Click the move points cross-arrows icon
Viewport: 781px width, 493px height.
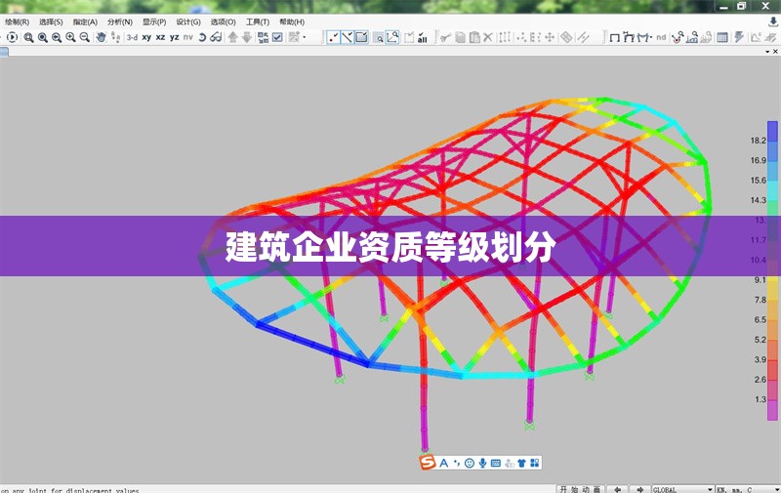(550, 37)
